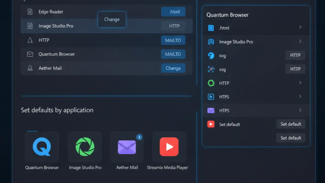Expand the .html row in Quantum Browser panel
The width and height of the screenshot is (325, 183).
300,27
